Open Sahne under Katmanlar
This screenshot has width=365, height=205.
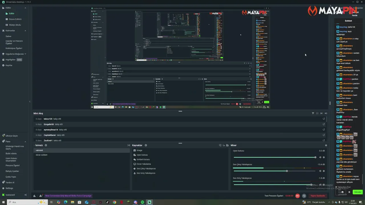[9, 36]
